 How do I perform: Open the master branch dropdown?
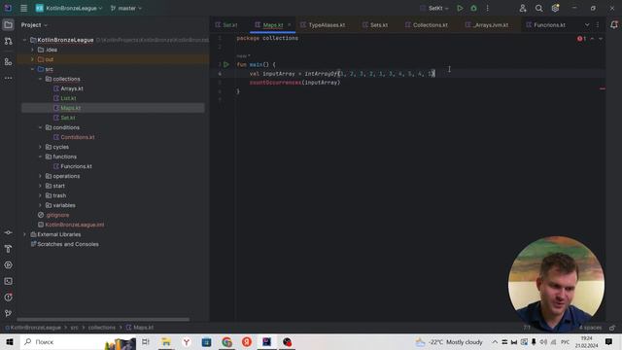(x=126, y=8)
